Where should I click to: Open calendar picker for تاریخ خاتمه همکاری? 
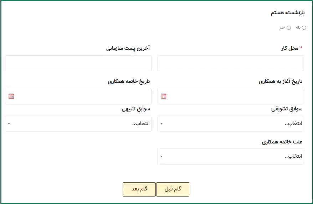11,96
